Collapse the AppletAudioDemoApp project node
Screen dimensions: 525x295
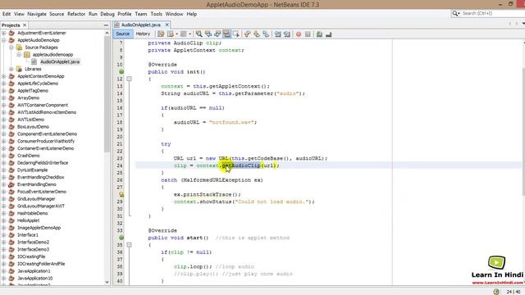click(x=3, y=40)
